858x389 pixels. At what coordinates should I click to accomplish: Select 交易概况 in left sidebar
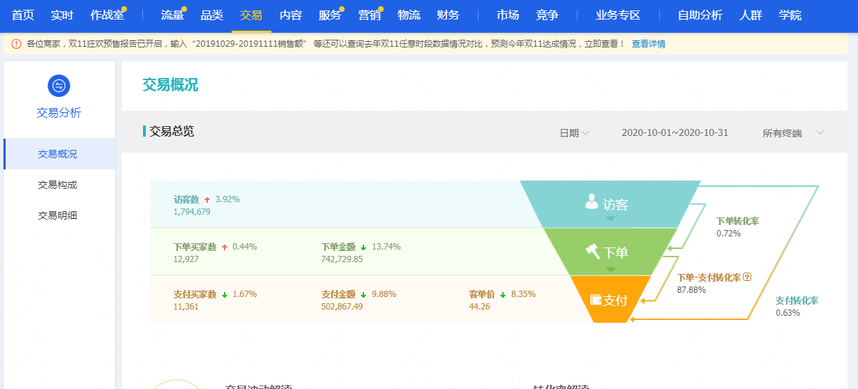point(57,154)
